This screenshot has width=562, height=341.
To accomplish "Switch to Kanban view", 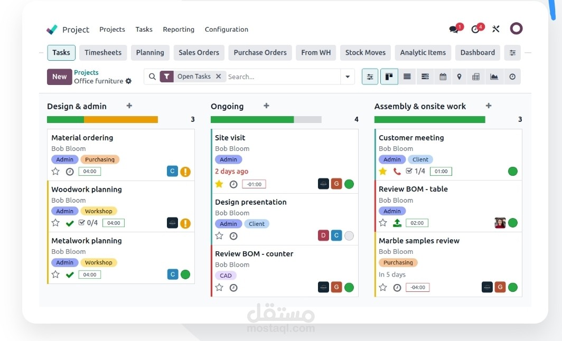I will pos(389,77).
